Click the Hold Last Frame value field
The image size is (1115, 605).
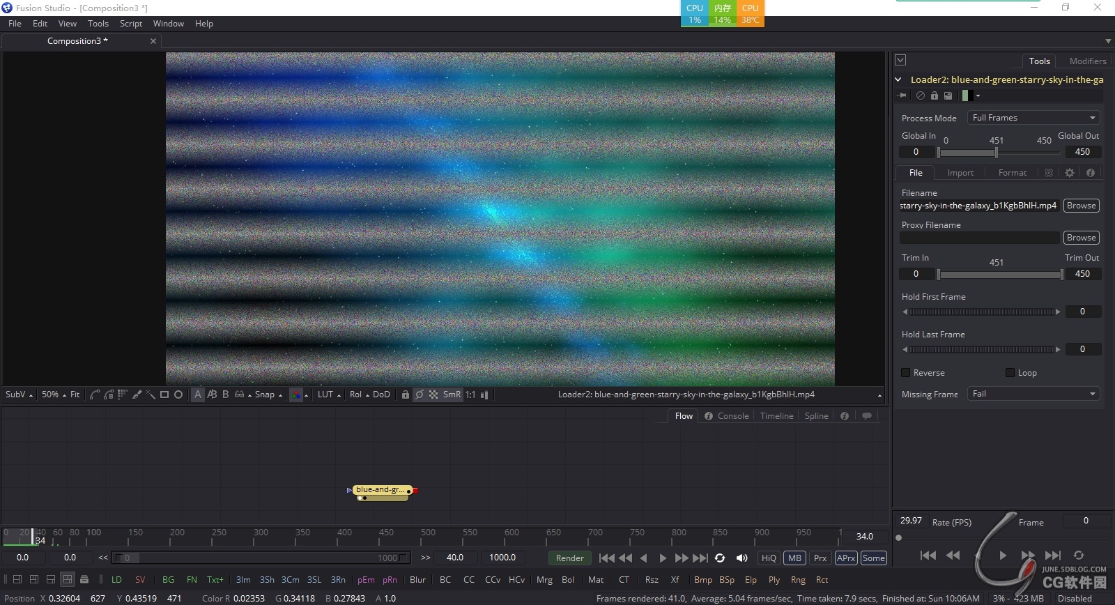click(x=1082, y=349)
